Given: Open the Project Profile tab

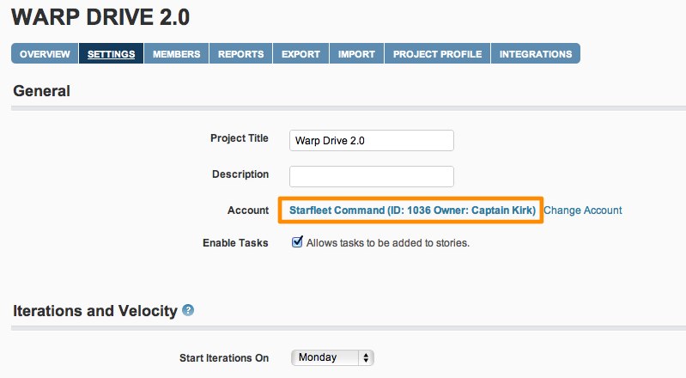Looking at the screenshot, I should pyautogui.click(x=438, y=53).
